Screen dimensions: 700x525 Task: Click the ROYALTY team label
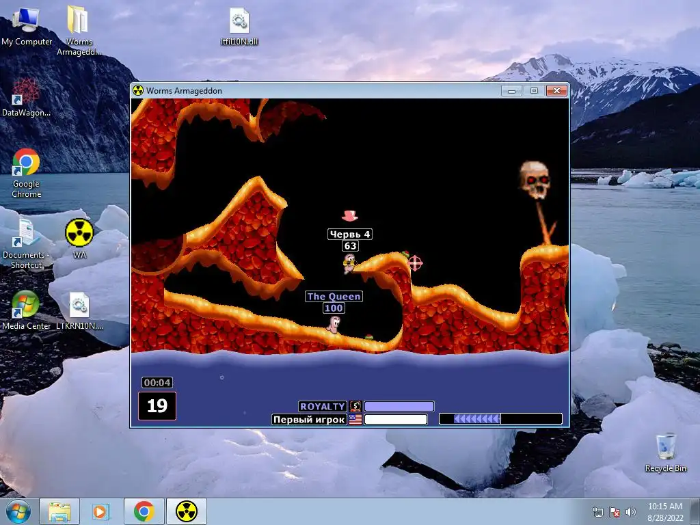click(323, 406)
